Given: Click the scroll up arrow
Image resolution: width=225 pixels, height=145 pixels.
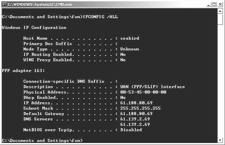Looking at the screenshot, I should 220,11.
